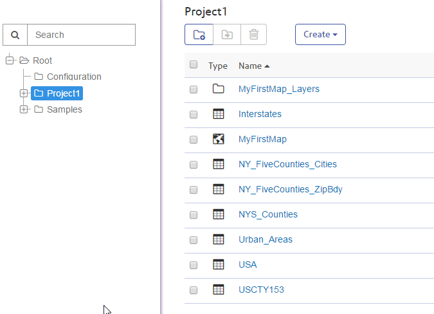
Task: Click the folder icon of MyFirstMap_Layers
Action: (x=219, y=89)
